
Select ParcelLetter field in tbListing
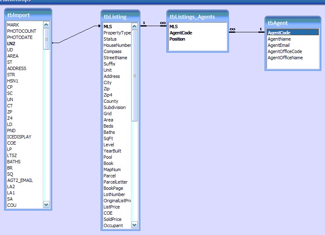(x=116, y=182)
